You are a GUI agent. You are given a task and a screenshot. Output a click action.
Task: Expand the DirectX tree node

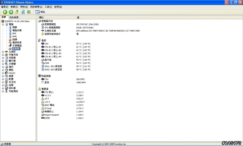pyautogui.click(x=3, y=73)
